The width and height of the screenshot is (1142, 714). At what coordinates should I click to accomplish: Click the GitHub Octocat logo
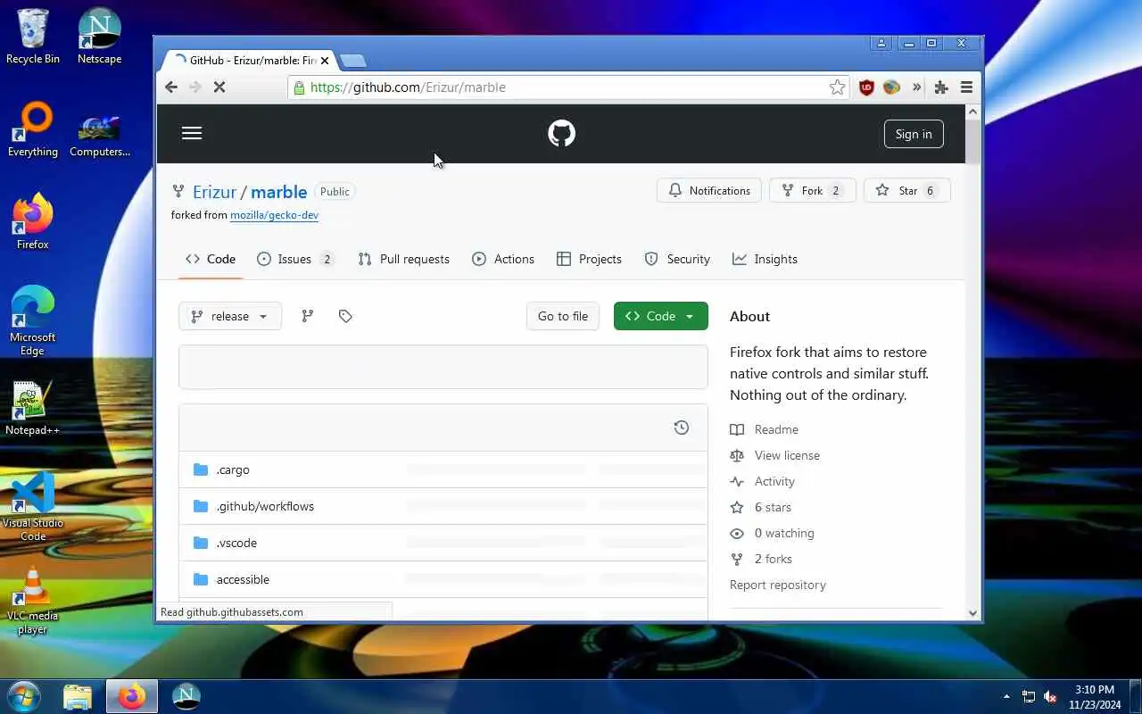tap(561, 134)
